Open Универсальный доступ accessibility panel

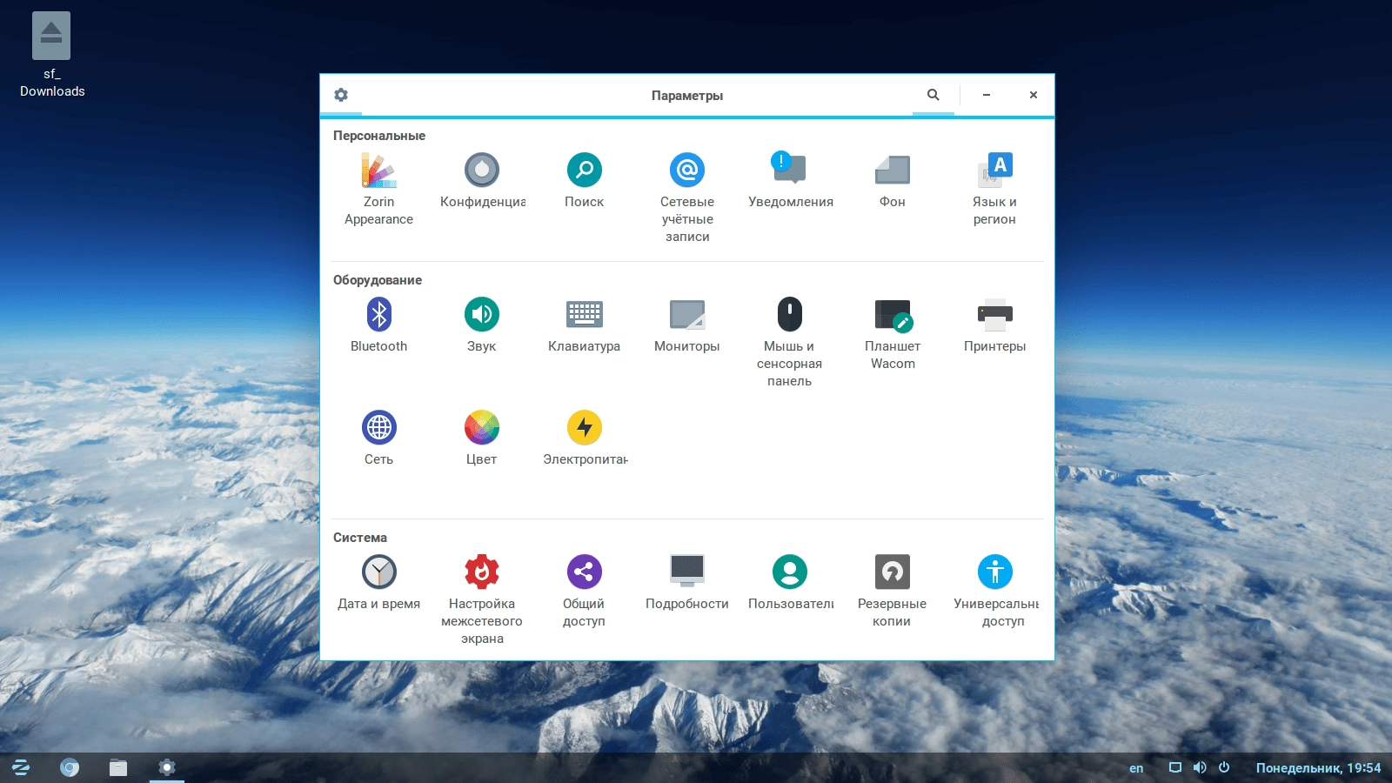tap(995, 591)
